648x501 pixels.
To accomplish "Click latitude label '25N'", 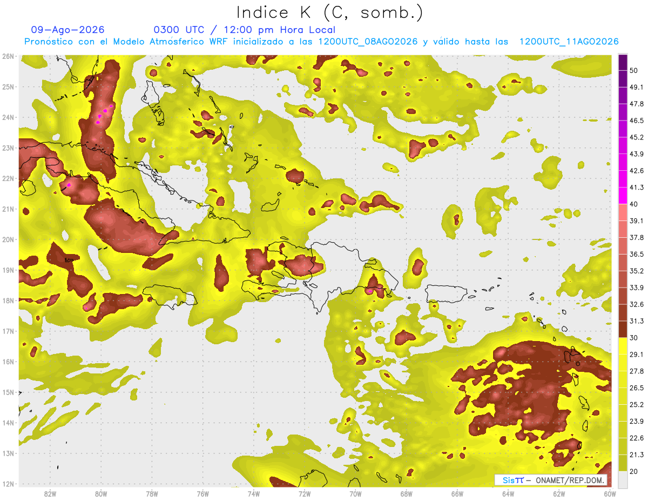I will coord(8,87).
